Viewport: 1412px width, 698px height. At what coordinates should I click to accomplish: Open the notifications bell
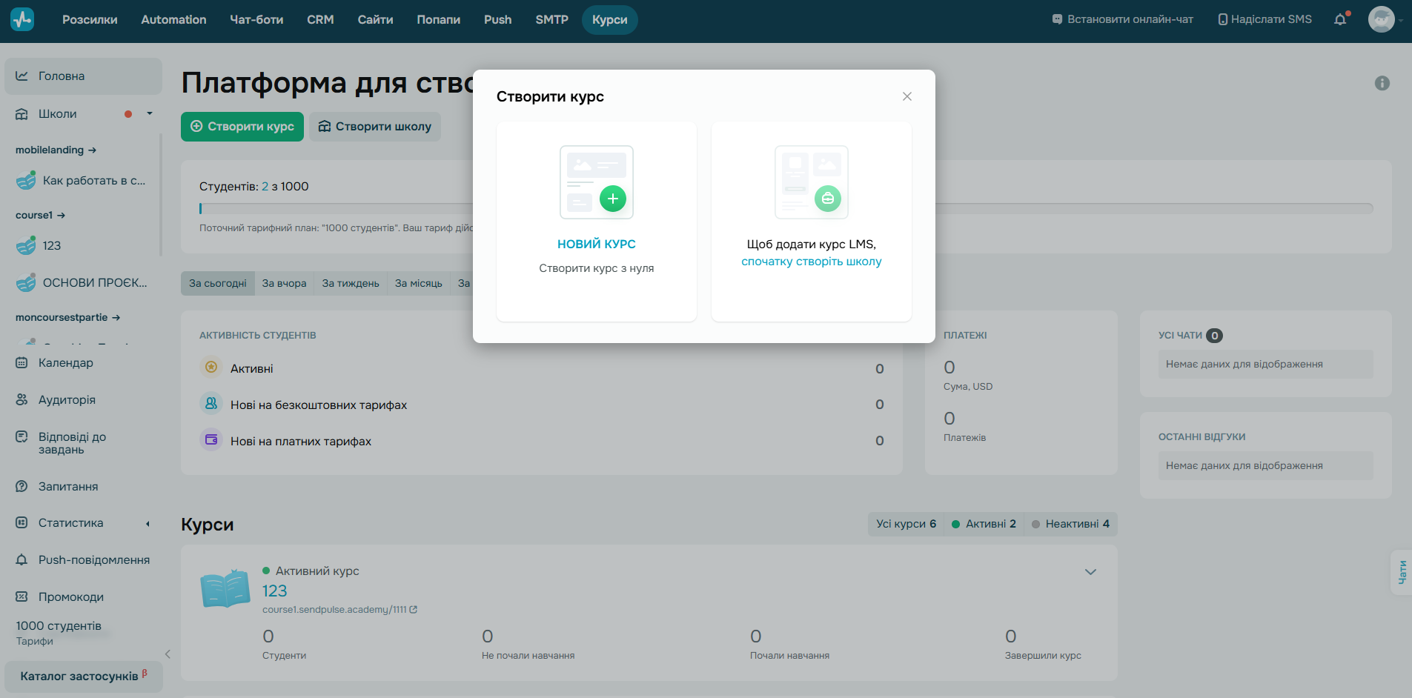pos(1340,19)
